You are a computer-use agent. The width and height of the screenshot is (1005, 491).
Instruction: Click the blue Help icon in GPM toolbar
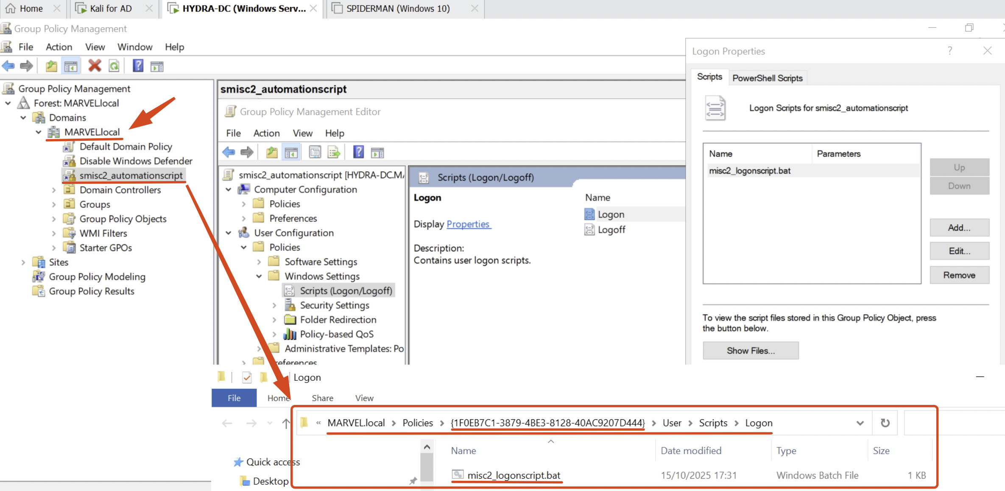138,66
